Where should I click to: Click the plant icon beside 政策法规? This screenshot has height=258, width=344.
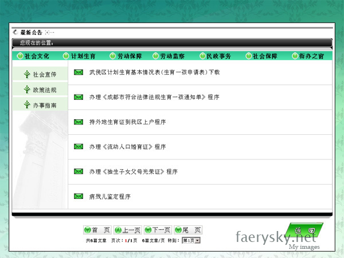click(26, 89)
